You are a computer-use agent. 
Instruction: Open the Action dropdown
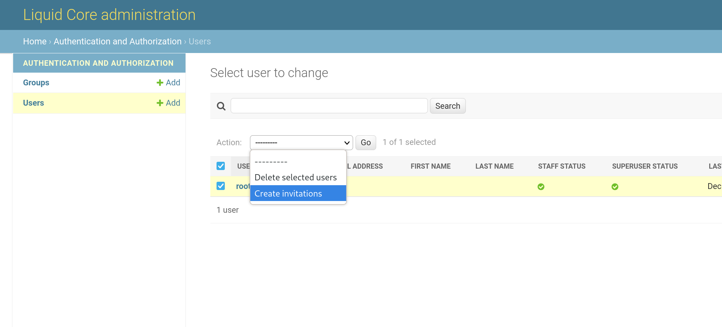tap(301, 143)
